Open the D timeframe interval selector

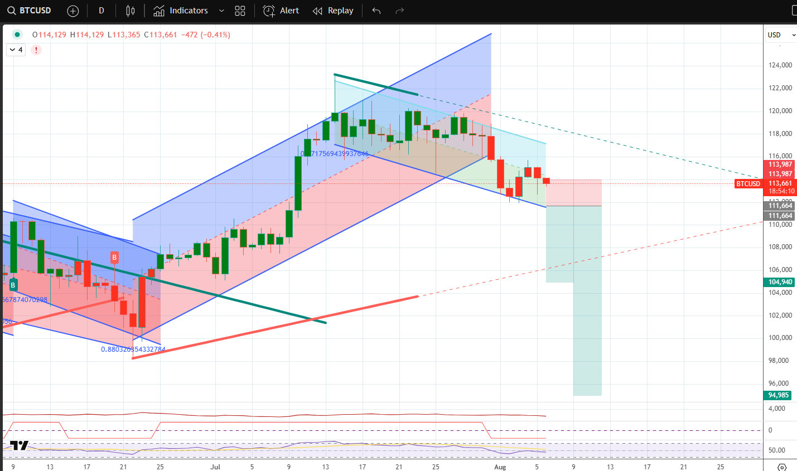(101, 11)
